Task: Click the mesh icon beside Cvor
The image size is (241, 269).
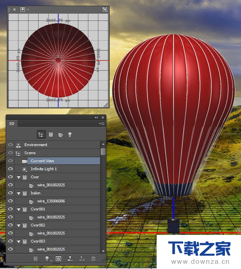Action: point(25,177)
